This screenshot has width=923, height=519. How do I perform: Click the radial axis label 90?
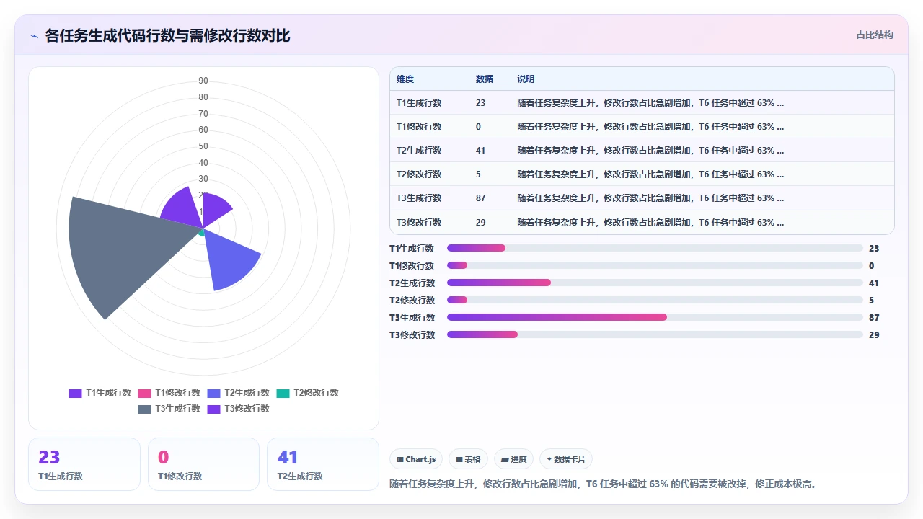point(203,81)
